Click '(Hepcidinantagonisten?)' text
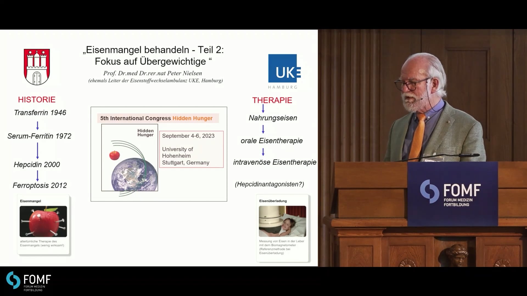The image size is (527, 296). point(270,184)
